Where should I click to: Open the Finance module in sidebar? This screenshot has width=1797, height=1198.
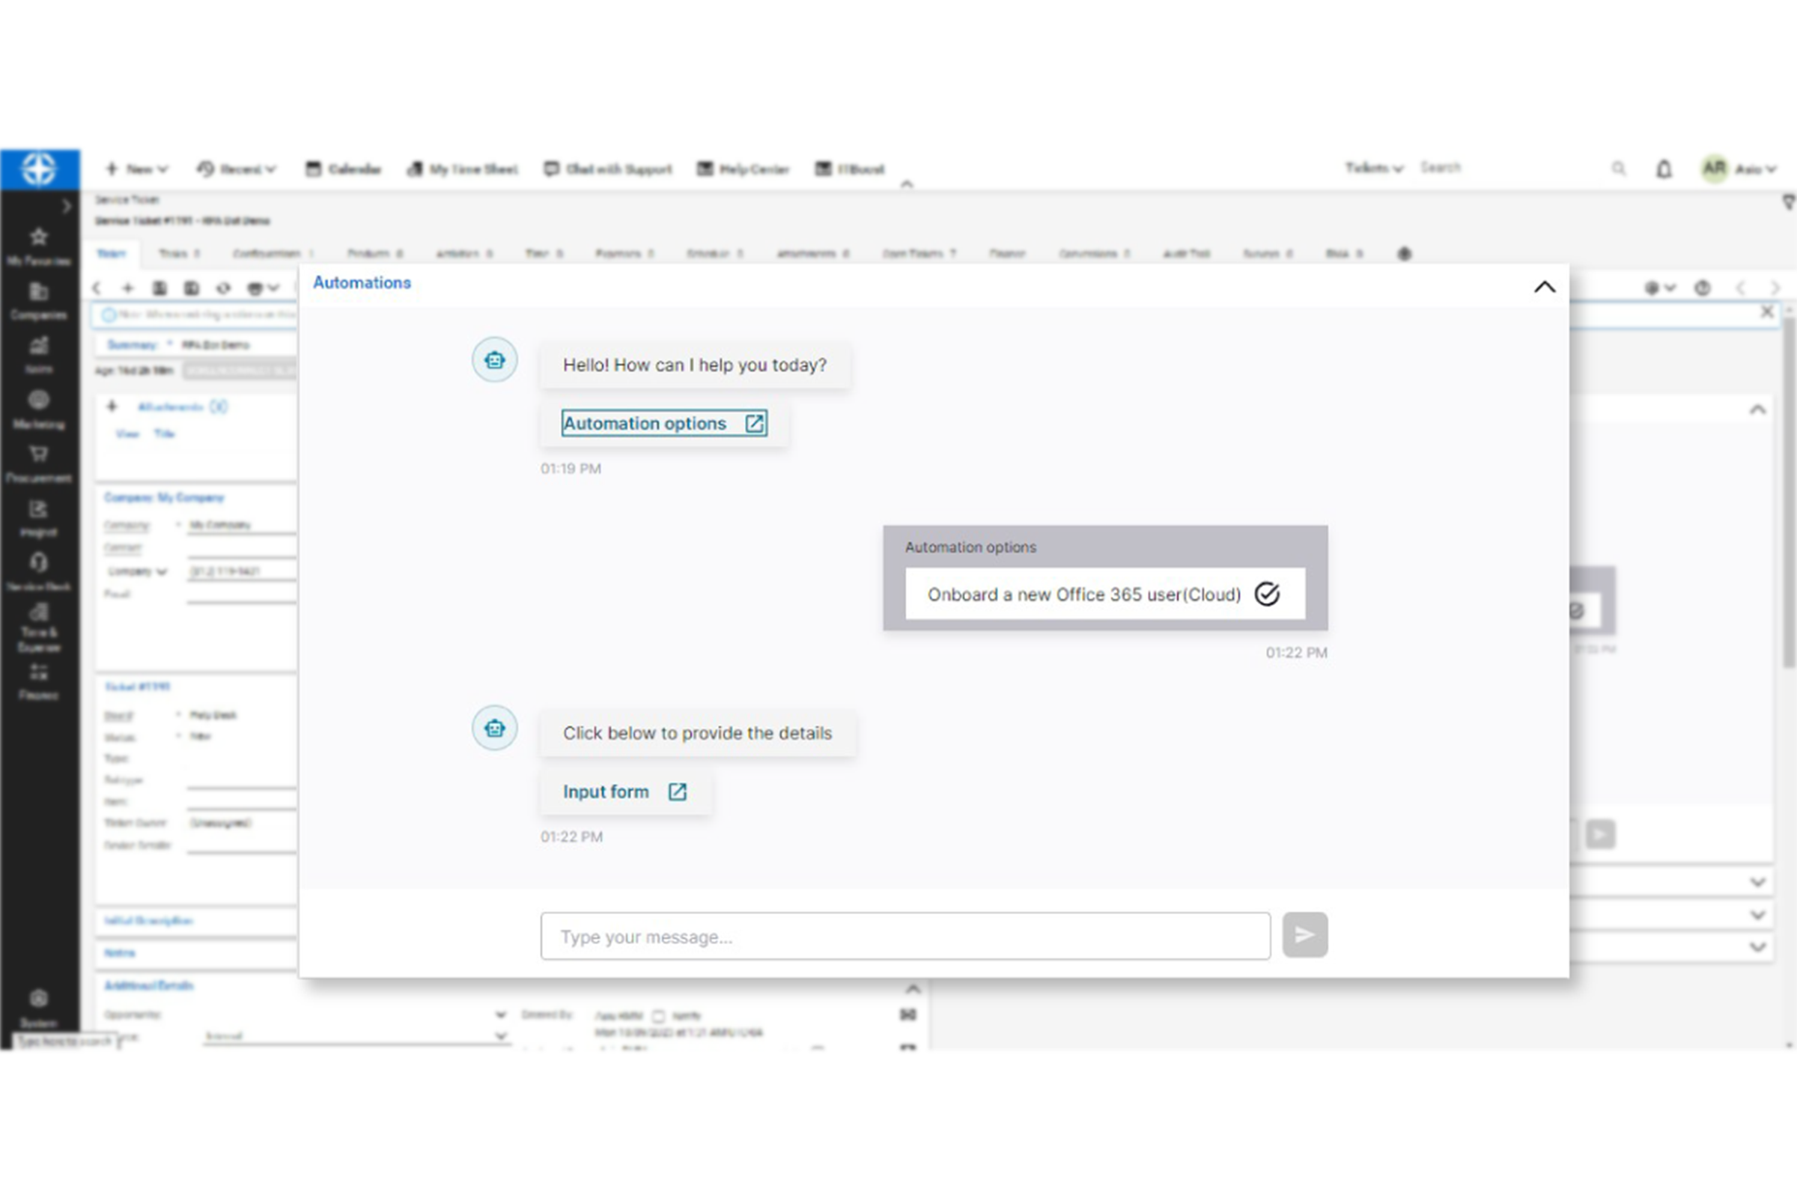[38, 681]
